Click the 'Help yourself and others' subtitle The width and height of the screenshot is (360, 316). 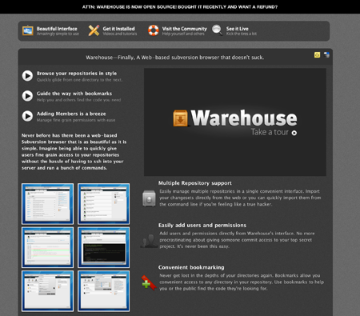click(183, 34)
